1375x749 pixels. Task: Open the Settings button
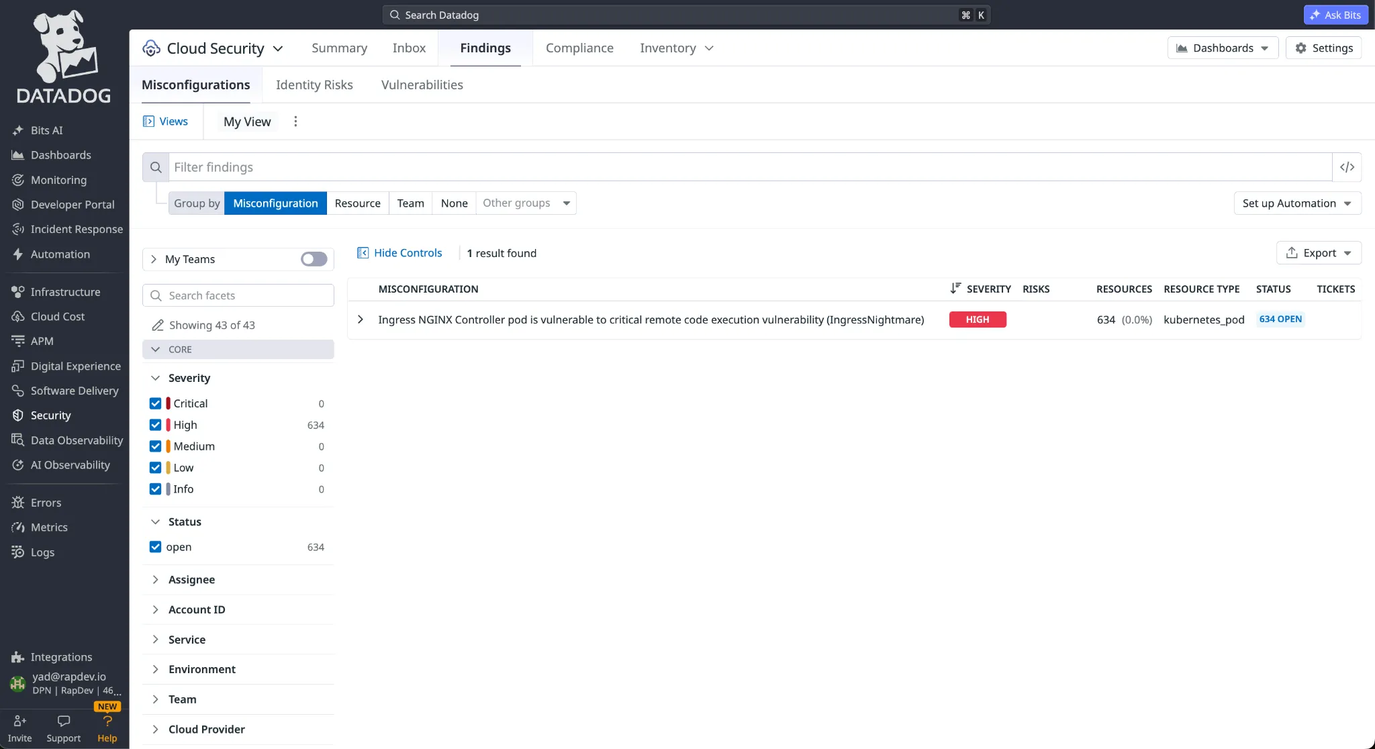[x=1323, y=48]
